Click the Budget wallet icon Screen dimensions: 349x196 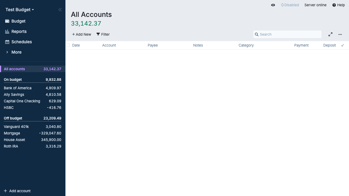(7, 21)
